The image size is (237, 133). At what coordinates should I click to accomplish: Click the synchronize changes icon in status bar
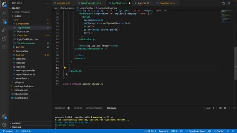pos(17,131)
